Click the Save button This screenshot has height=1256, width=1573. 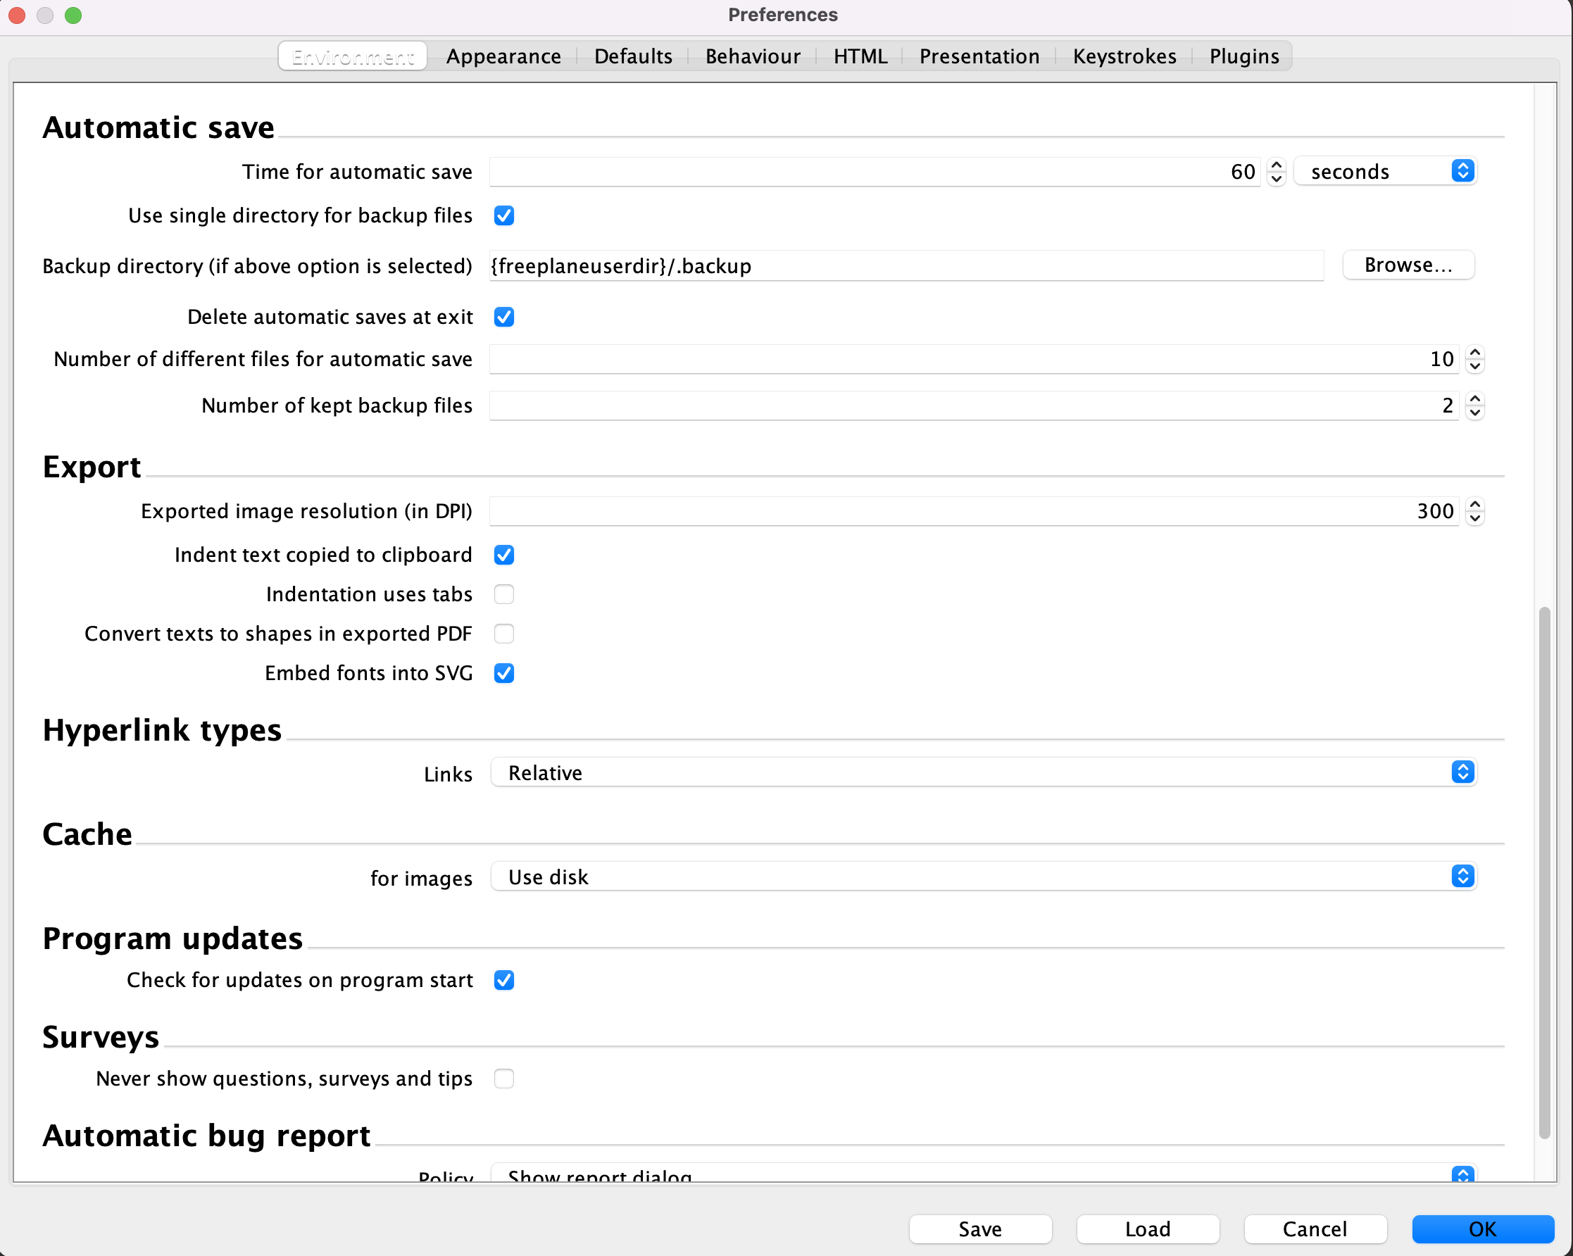[980, 1229]
